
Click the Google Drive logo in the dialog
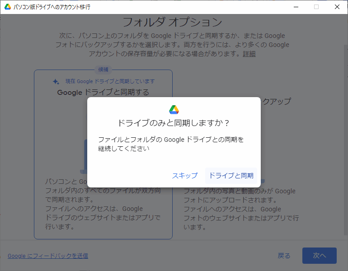click(x=174, y=110)
